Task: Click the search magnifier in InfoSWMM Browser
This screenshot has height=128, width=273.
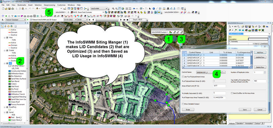Action: [238, 27]
